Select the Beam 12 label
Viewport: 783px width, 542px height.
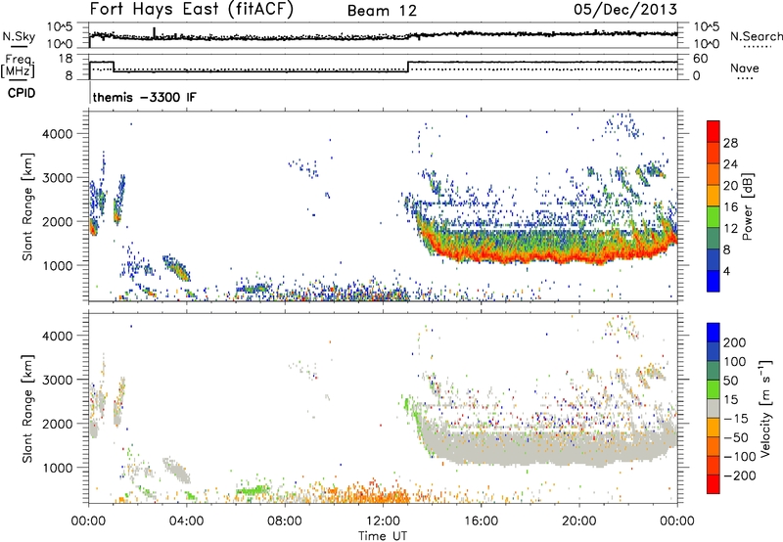click(x=382, y=11)
